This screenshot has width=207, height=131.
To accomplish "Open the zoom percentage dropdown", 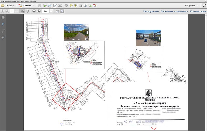I will [51, 11].
